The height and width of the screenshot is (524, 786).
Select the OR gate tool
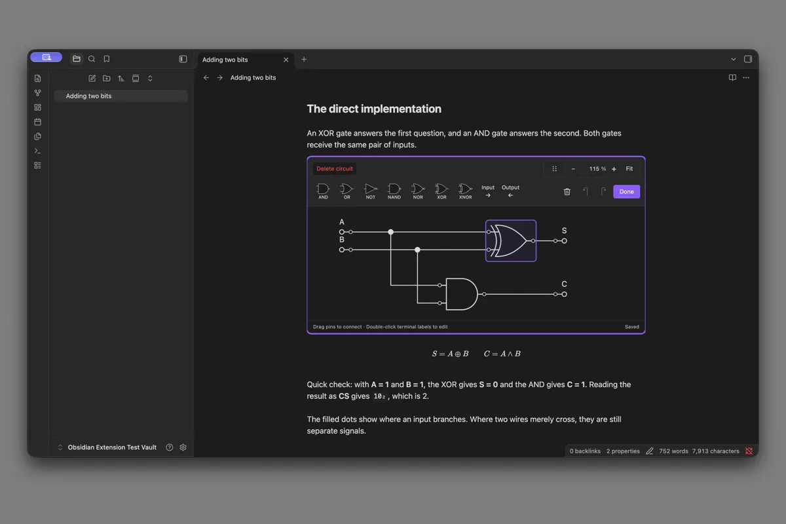point(346,191)
